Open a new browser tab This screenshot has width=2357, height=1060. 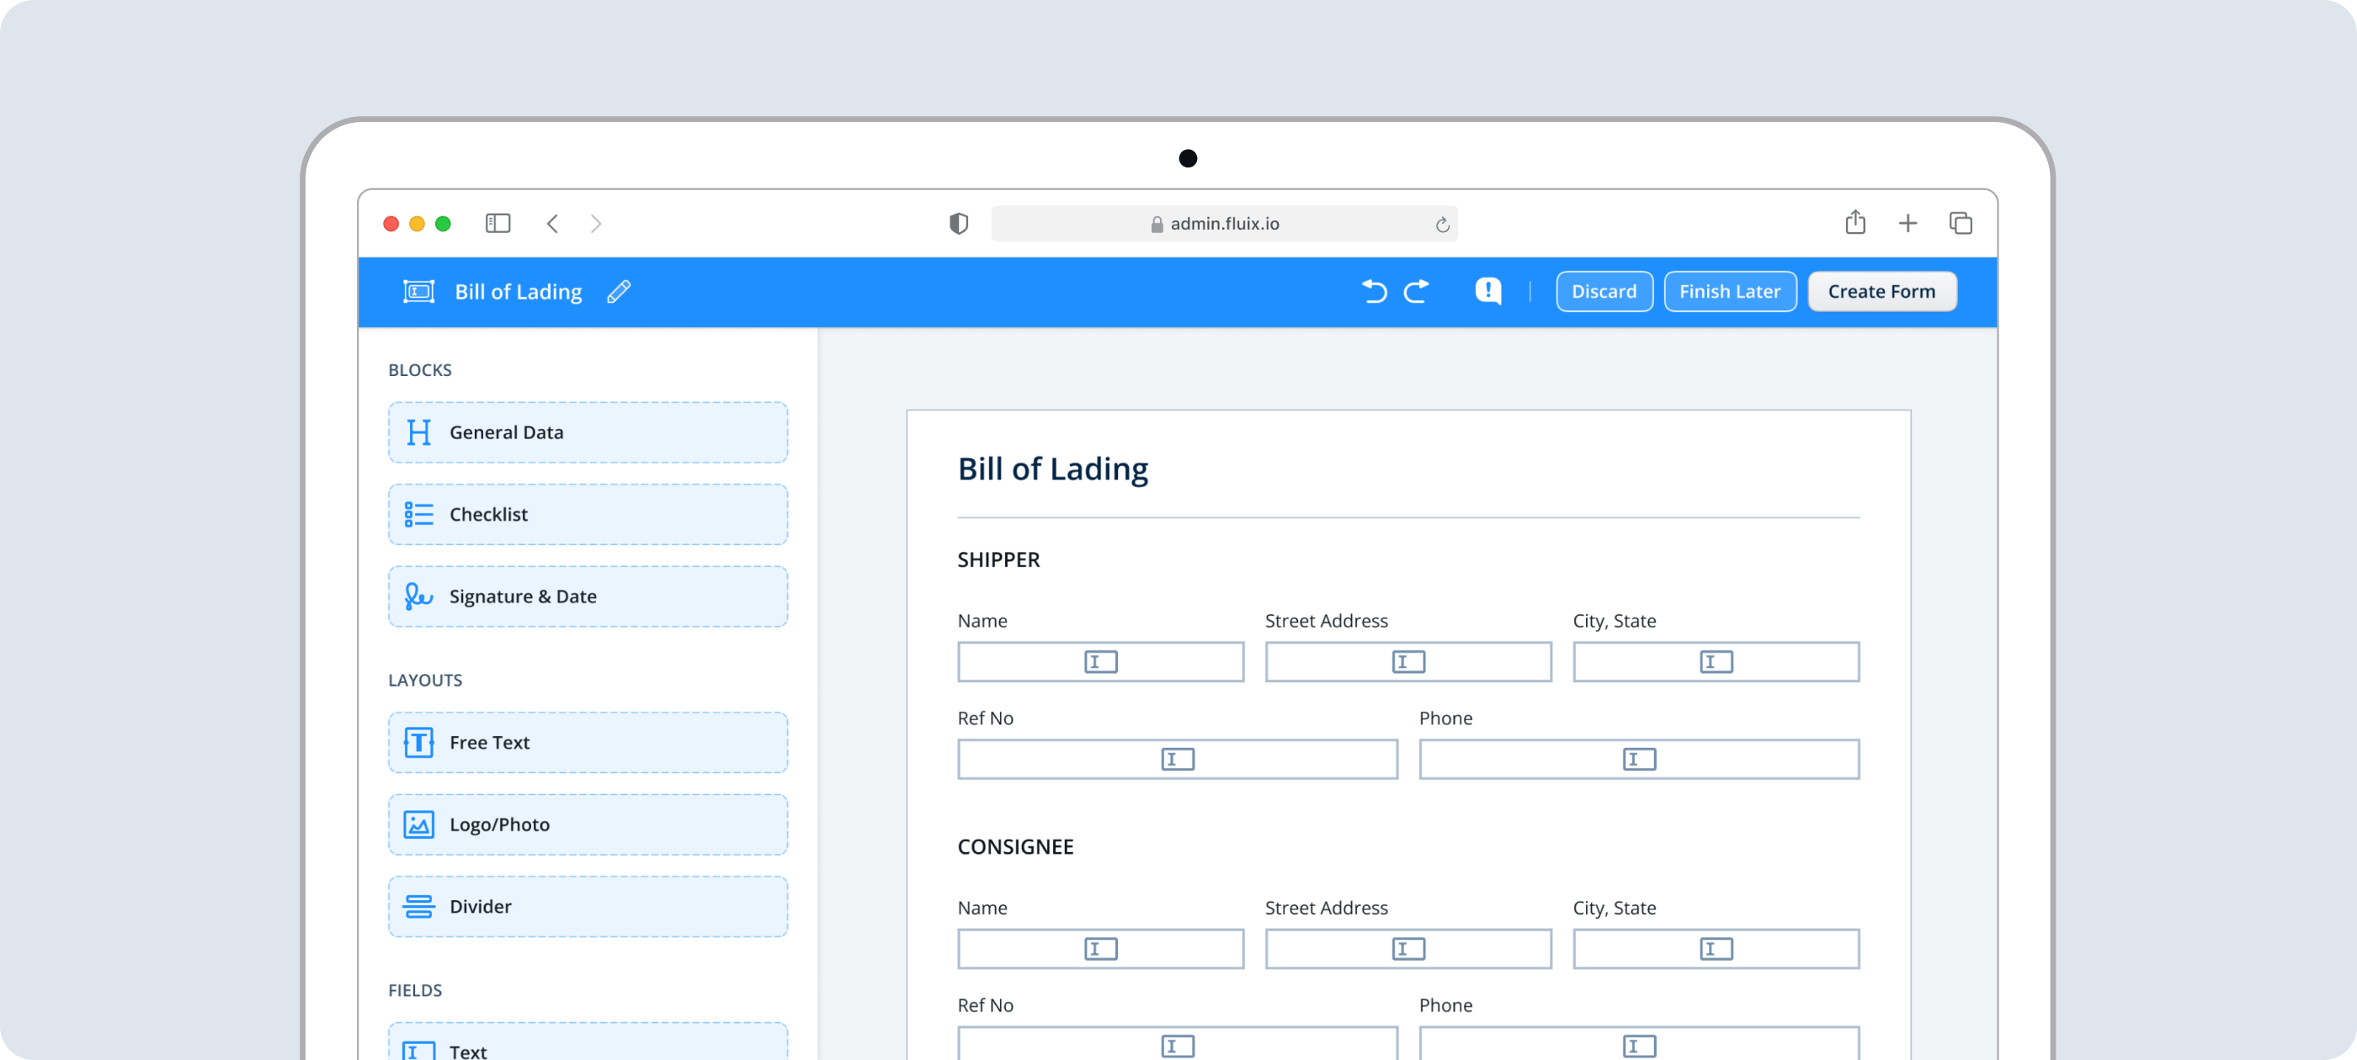(1907, 223)
